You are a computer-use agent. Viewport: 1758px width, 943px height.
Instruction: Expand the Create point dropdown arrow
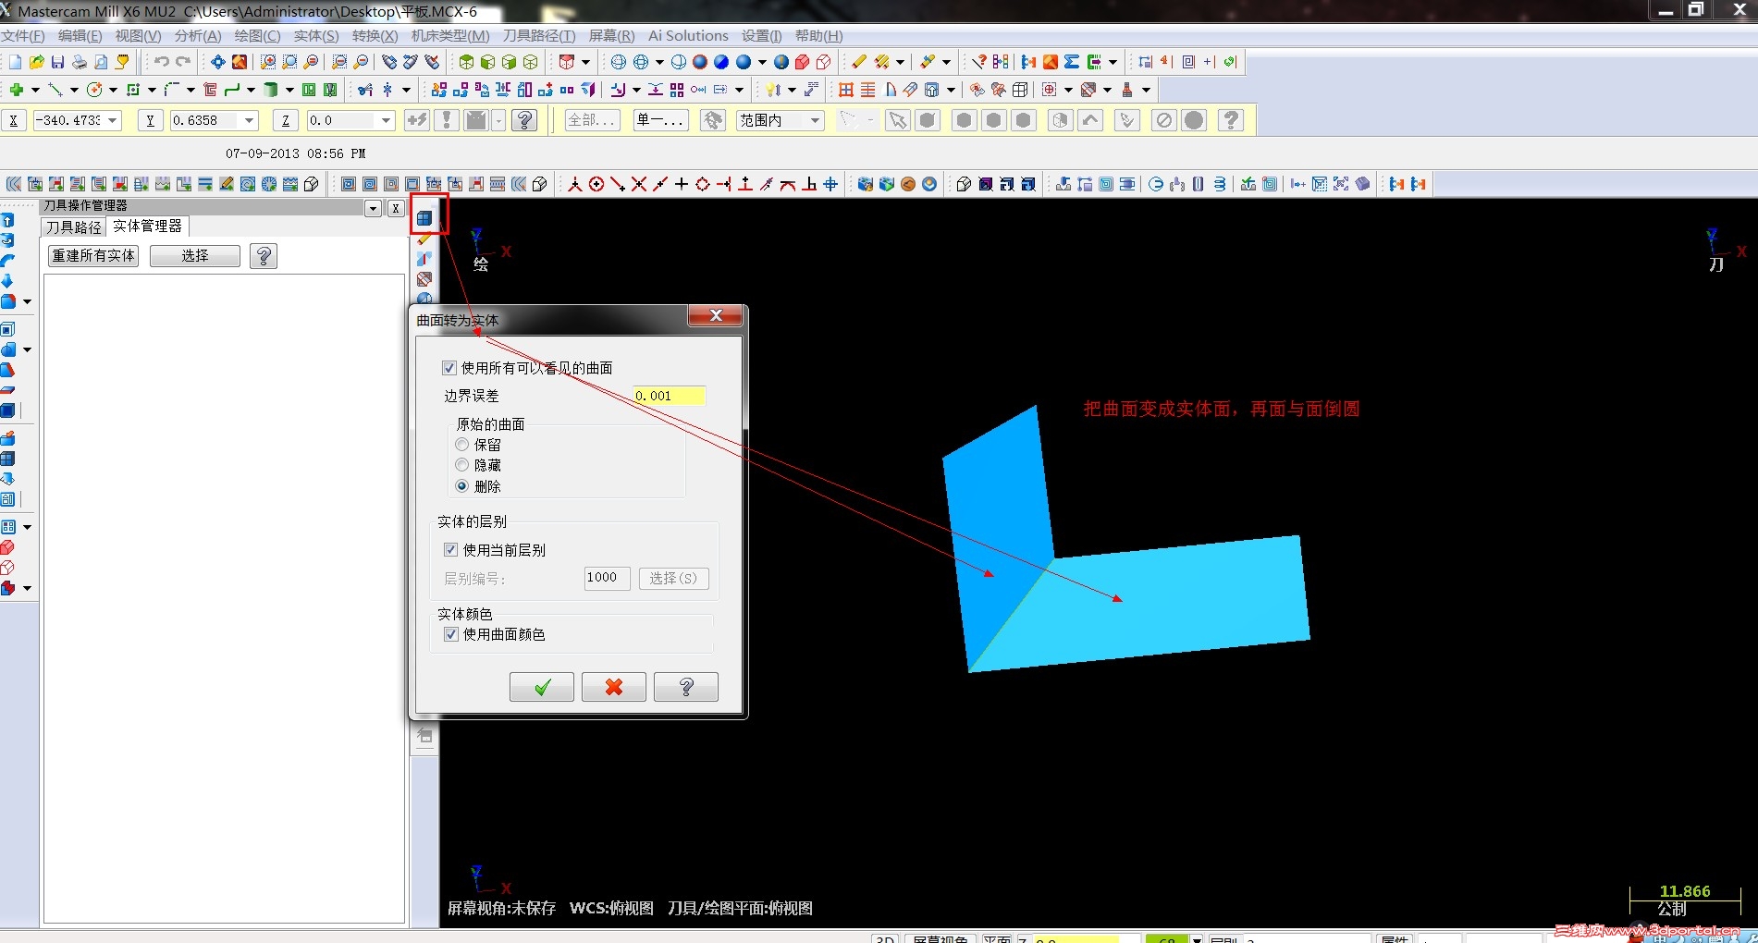click(x=35, y=90)
